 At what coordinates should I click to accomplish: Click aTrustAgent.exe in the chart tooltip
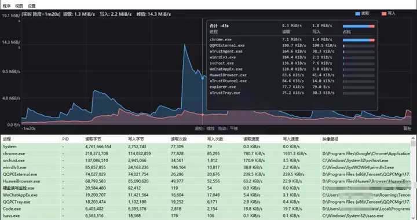click(x=226, y=52)
